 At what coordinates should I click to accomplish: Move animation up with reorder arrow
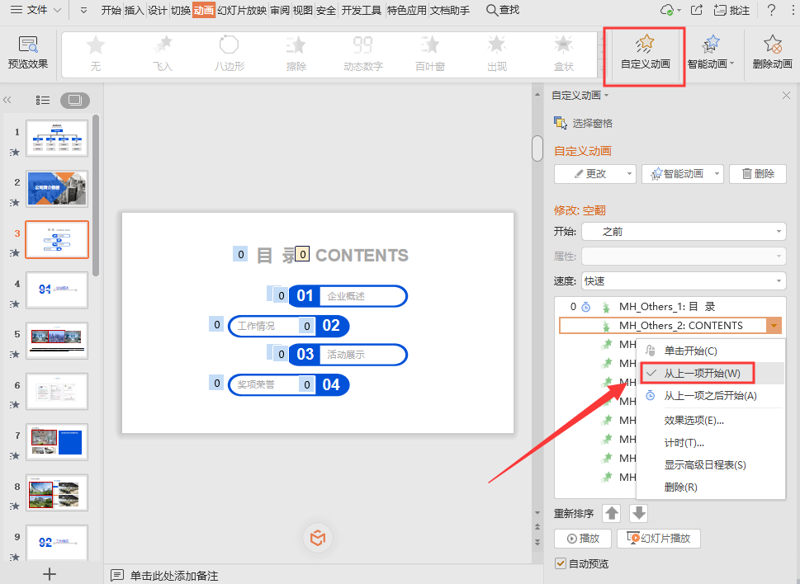click(x=611, y=513)
